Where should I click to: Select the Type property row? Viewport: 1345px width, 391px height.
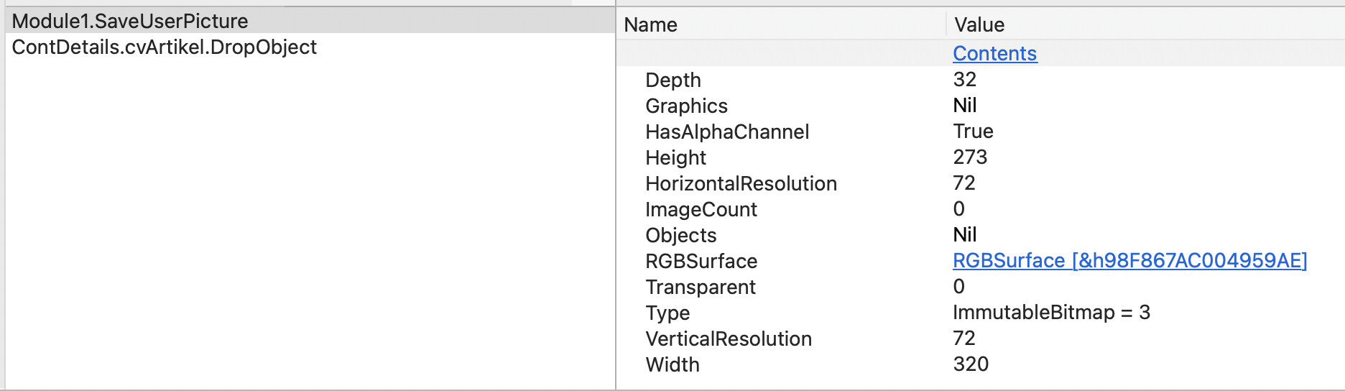(667, 313)
